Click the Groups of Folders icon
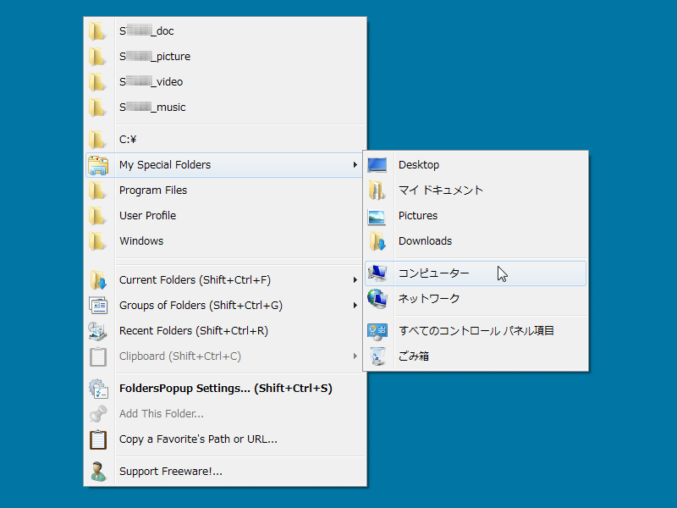Viewport: 677px width, 508px height. pyautogui.click(x=98, y=306)
